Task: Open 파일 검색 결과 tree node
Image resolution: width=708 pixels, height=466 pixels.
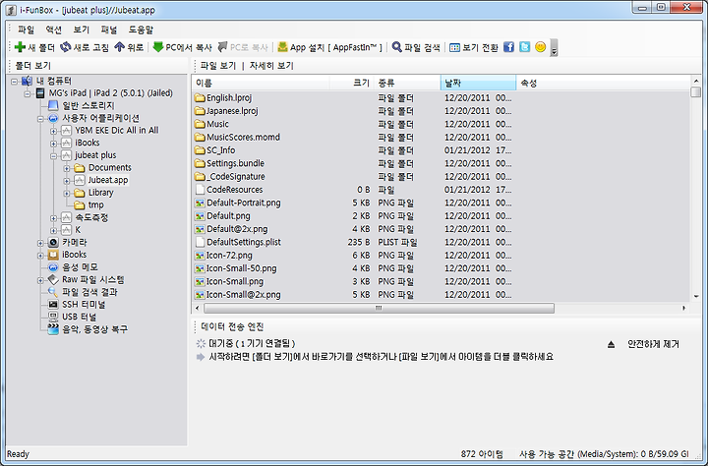Action: pos(89,292)
